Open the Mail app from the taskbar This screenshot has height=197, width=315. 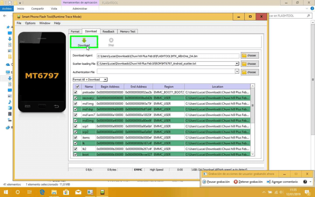coord(78,192)
